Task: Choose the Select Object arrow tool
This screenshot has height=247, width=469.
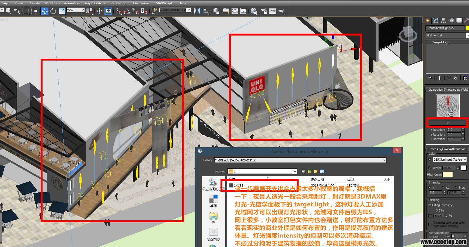Action: [8, 11]
